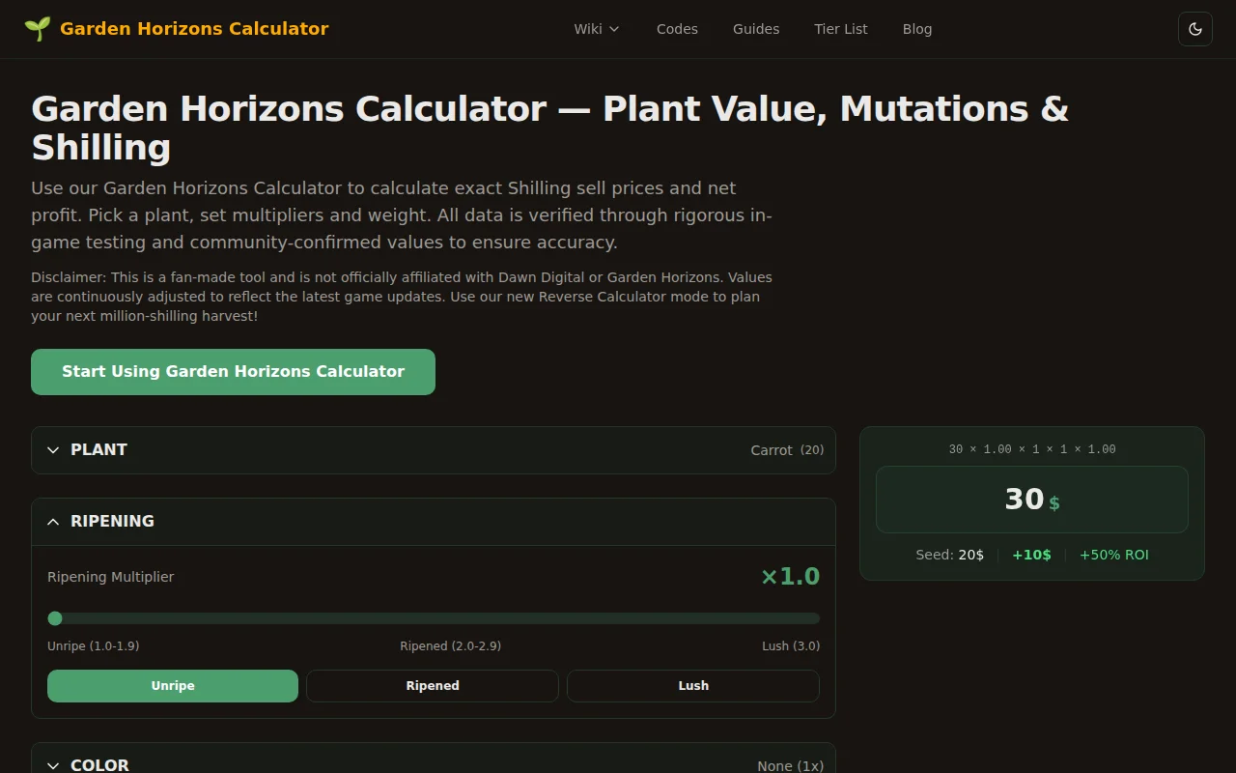This screenshot has height=773, width=1236.
Task: Click the Lush (3.0) range label
Action: tap(791, 645)
